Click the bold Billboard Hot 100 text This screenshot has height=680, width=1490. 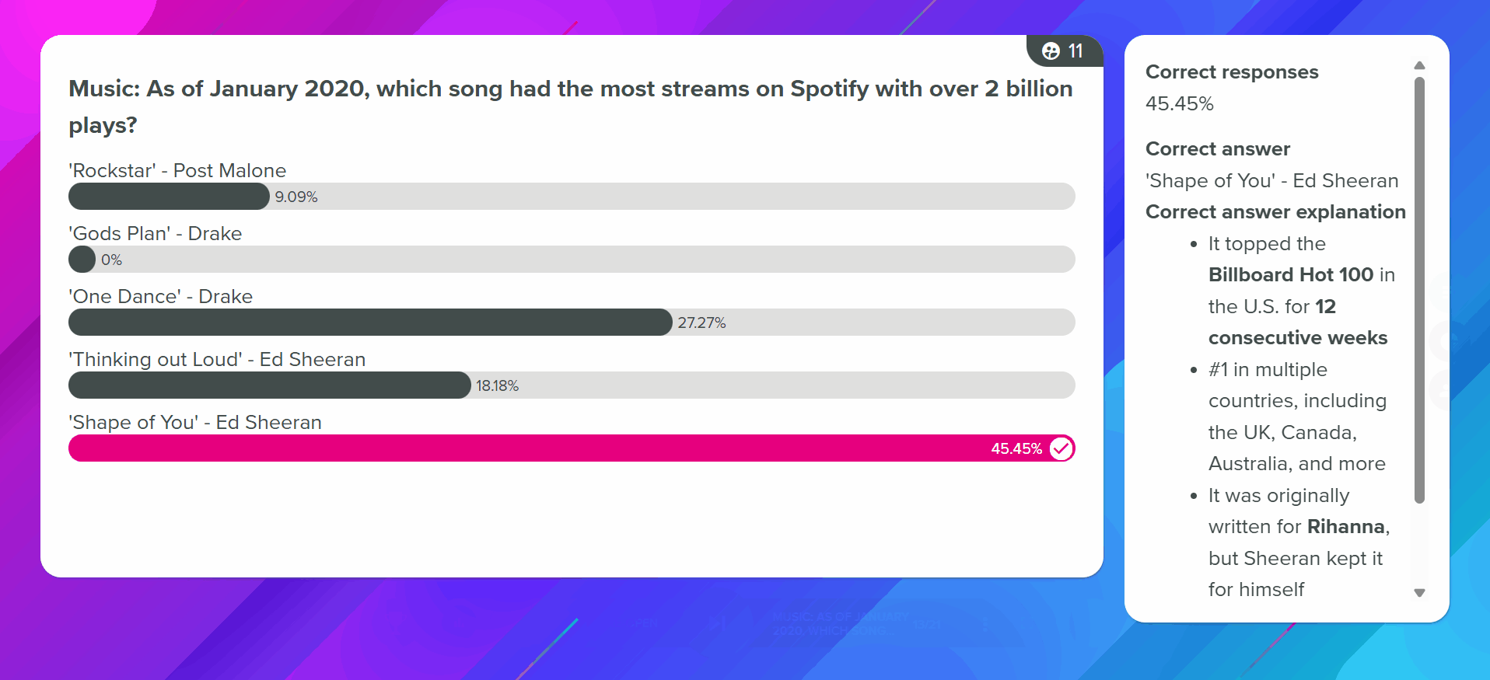(x=1291, y=275)
